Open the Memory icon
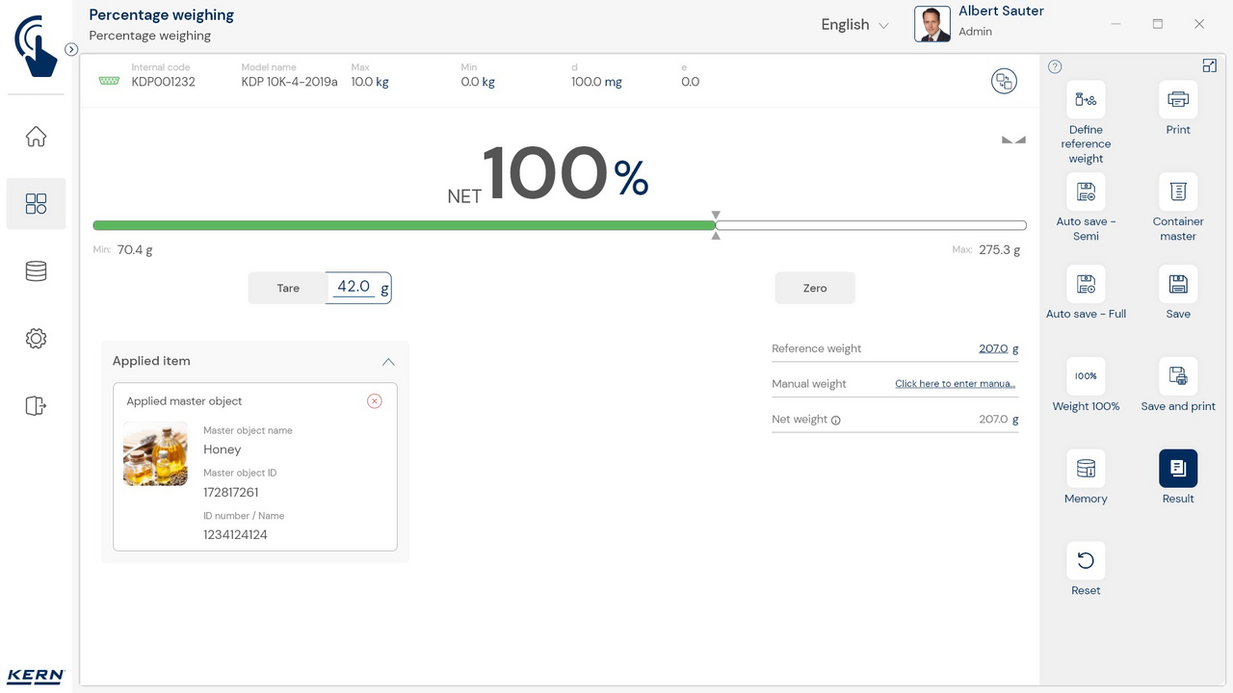Screen dimensions: 1233x693 [x=1086, y=470]
